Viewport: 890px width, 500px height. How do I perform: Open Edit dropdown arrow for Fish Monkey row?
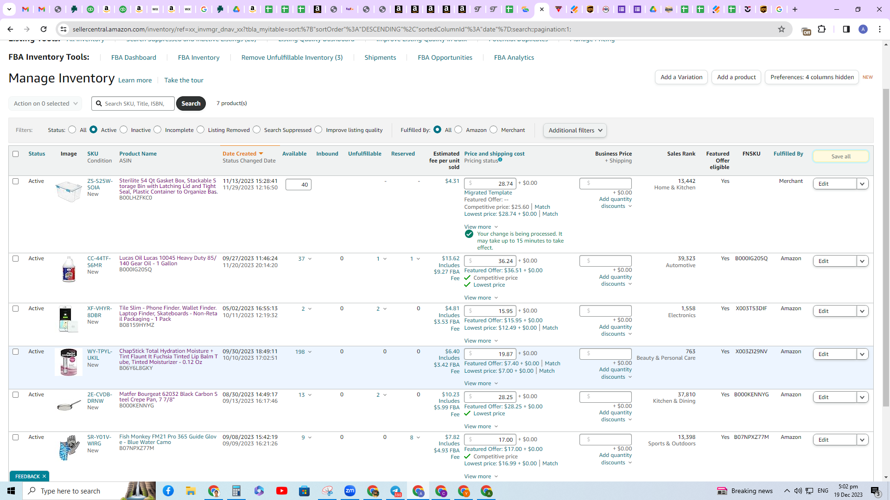[x=862, y=440]
